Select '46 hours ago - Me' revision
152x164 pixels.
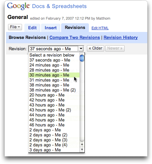54,125
